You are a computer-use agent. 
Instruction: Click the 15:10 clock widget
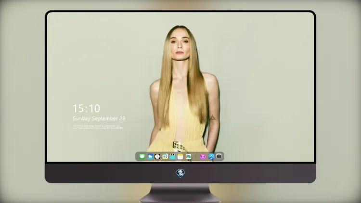coord(86,108)
